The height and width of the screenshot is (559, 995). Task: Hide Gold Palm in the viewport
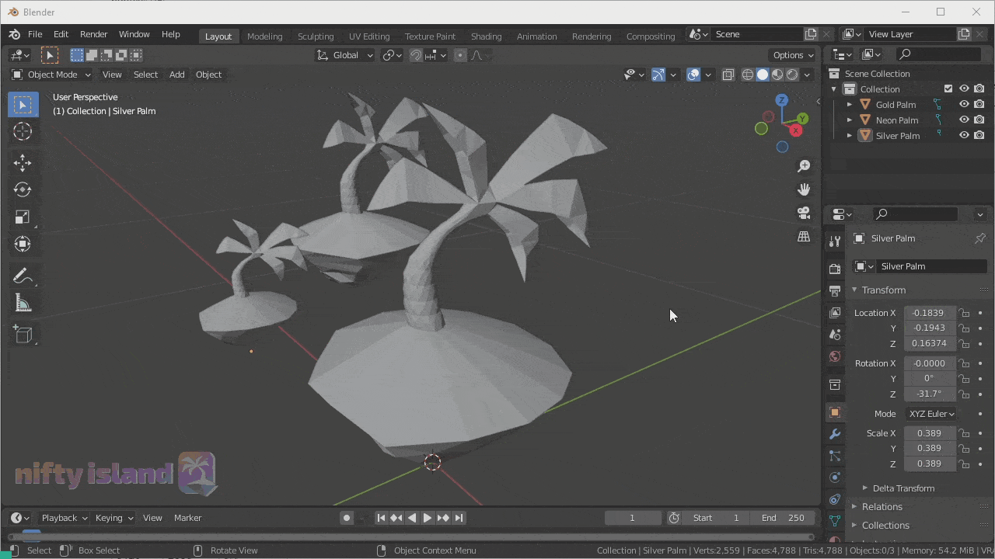pyautogui.click(x=964, y=105)
